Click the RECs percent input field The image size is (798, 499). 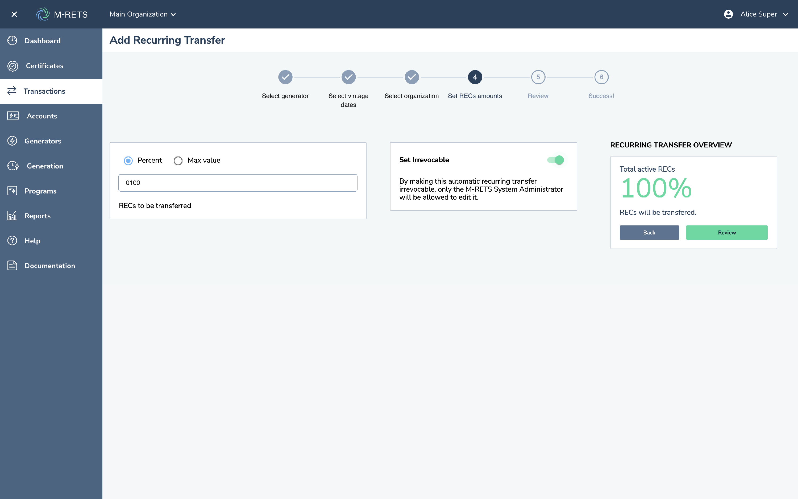(x=238, y=183)
